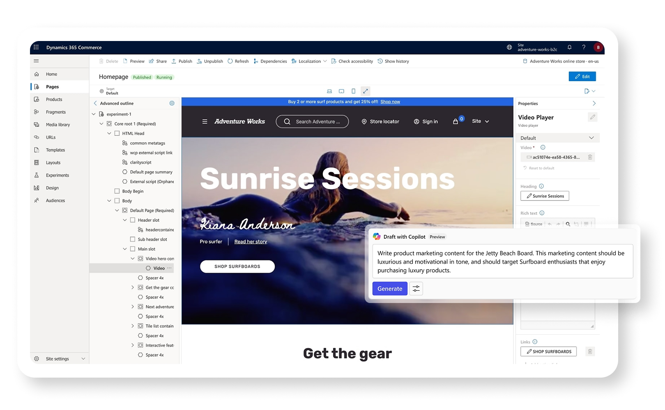Expand Site settings in sidebar
Viewport: 665px width, 410px height.
83,359
